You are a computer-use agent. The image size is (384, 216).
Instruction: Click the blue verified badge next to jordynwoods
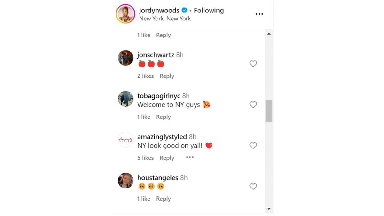point(184,10)
